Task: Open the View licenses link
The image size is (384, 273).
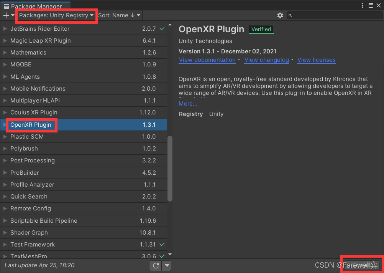Action: click(317, 60)
